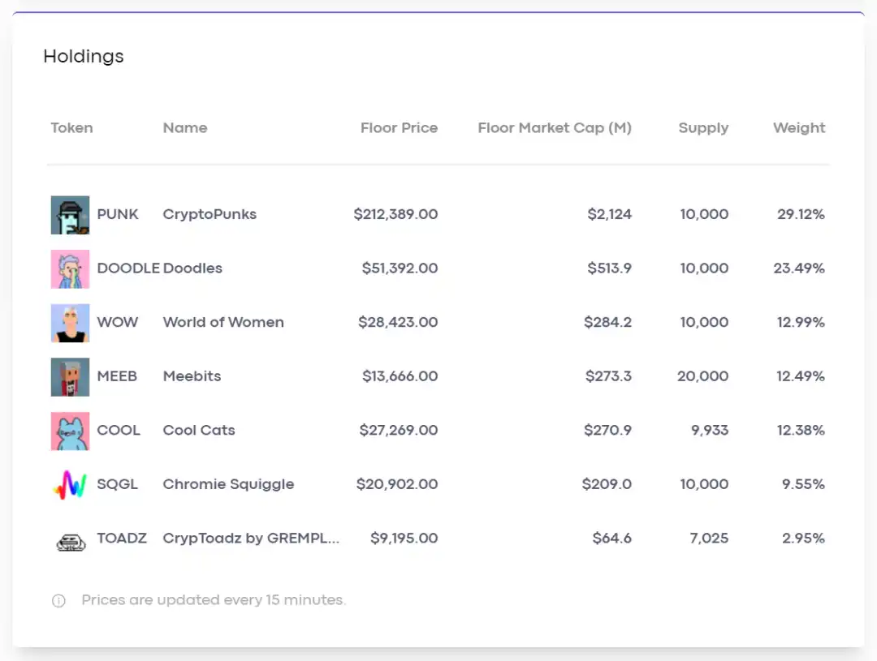The image size is (877, 661).
Task: Click the Doodles token avatar icon
Action: (70, 268)
